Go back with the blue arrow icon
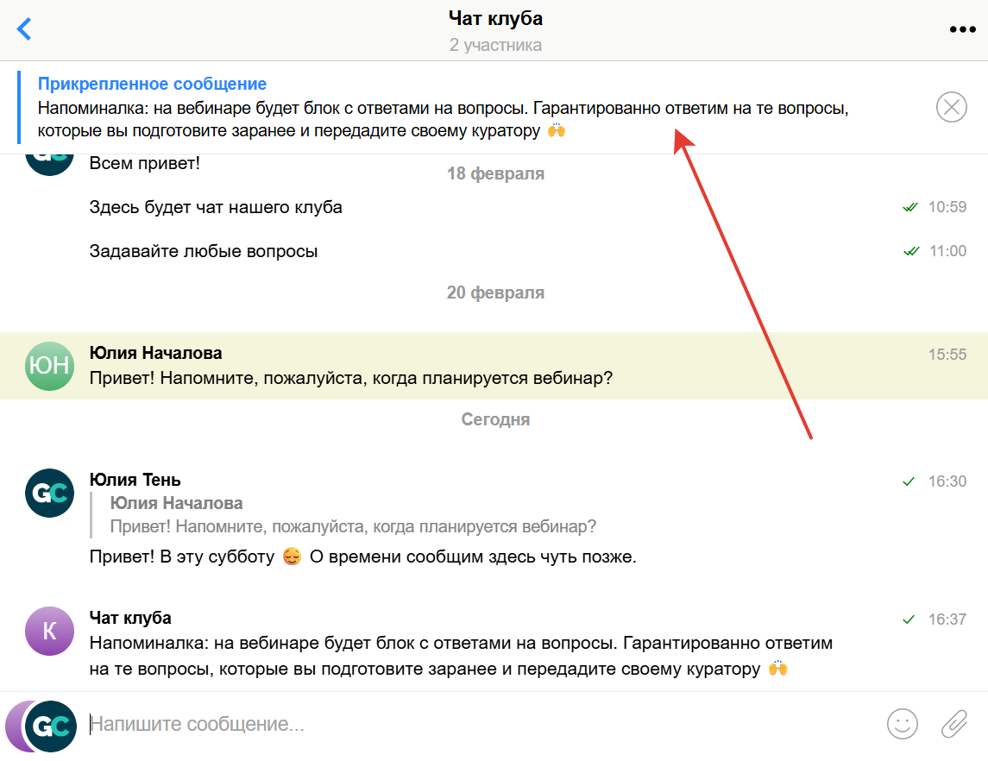Image resolution: width=988 pixels, height=761 pixels. [x=24, y=28]
